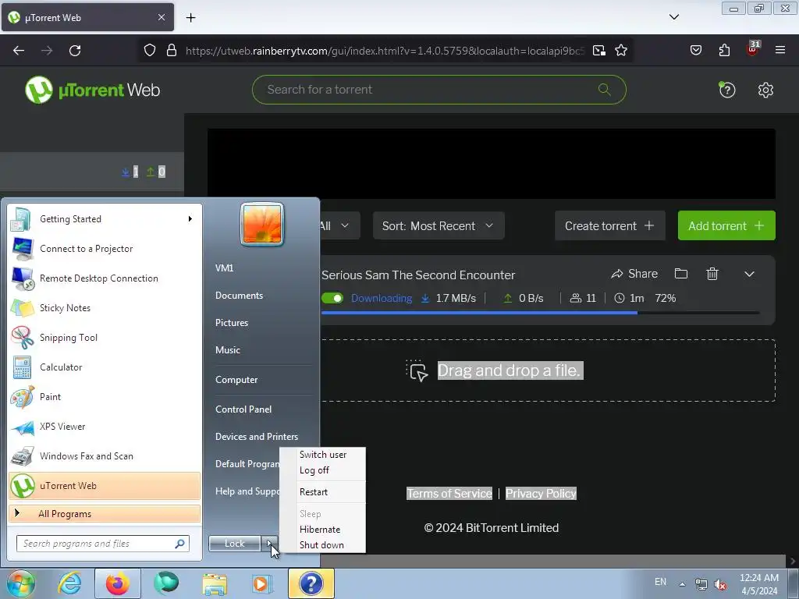Image resolution: width=799 pixels, height=599 pixels.
Task: Click the Lock button
Action: point(234,544)
